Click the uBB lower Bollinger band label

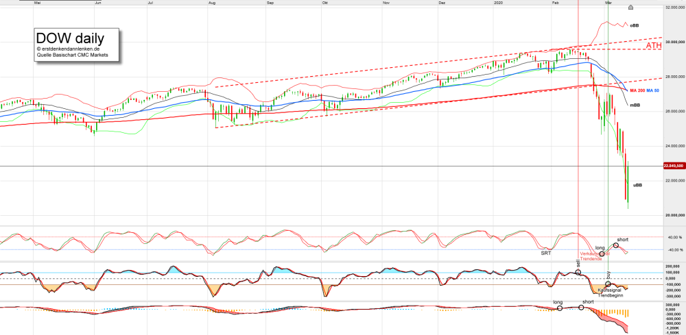click(x=638, y=185)
